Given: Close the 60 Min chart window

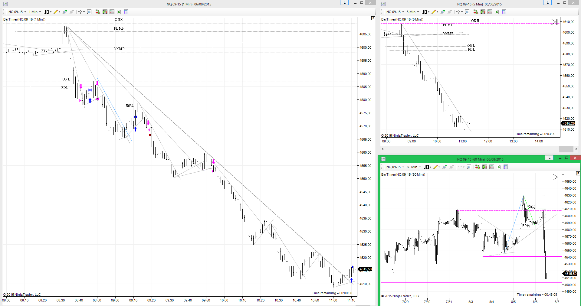Looking at the screenshot, I should pyautogui.click(x=575, y=158).
